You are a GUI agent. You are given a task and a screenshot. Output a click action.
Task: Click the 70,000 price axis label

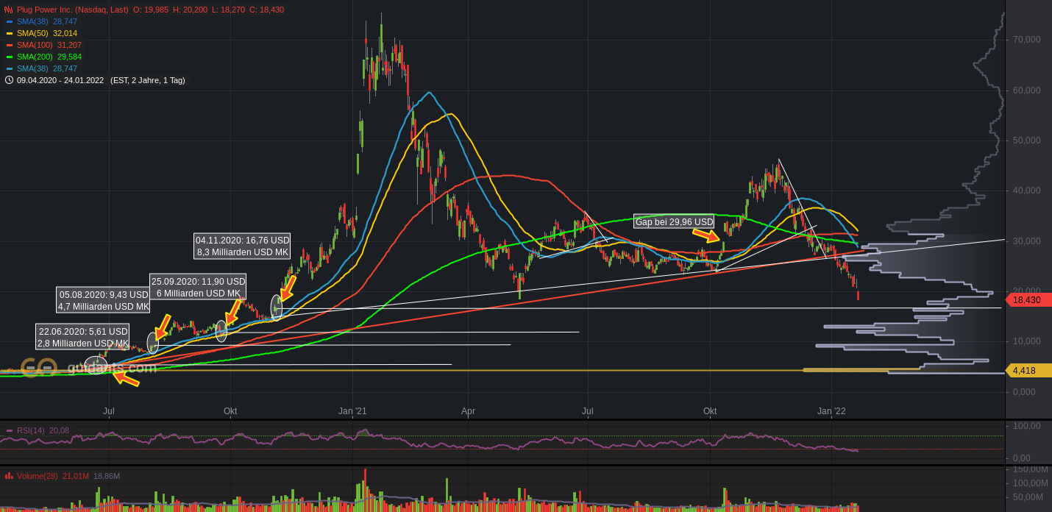click(x=1027, y=40)
